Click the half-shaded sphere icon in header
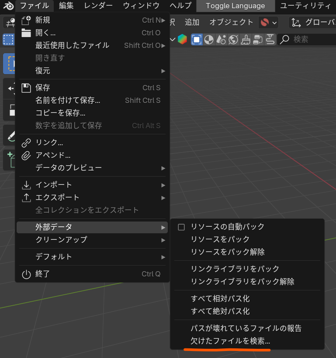 pos(209,39)
